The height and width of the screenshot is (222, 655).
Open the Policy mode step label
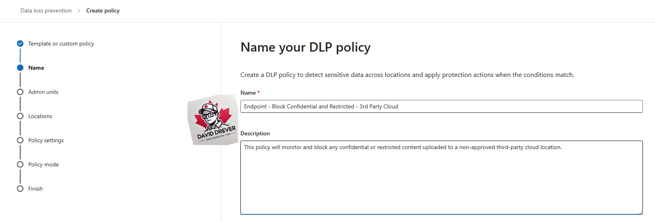click(43, 164)
